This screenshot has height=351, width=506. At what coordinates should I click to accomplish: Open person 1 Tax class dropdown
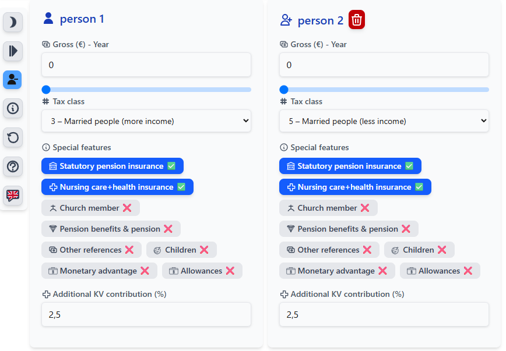146,121
